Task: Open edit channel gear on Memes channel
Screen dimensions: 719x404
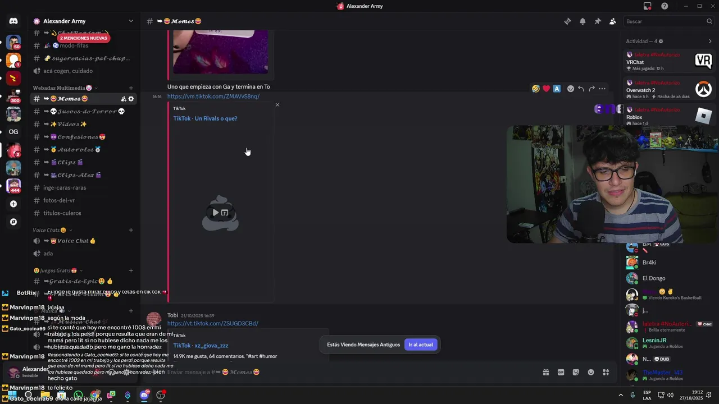Action: [x=131, y=99]
